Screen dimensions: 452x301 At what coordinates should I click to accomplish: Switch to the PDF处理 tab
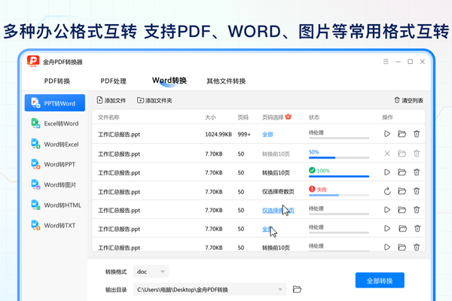tap(113, 81)
